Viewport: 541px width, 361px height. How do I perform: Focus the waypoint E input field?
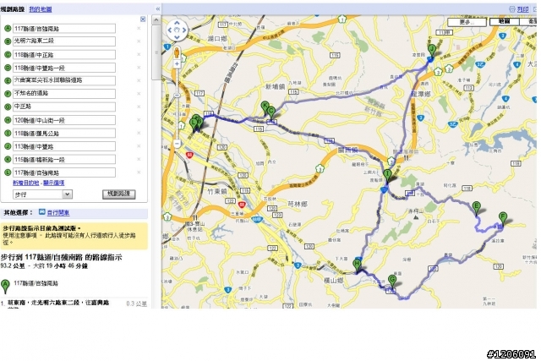64,81
